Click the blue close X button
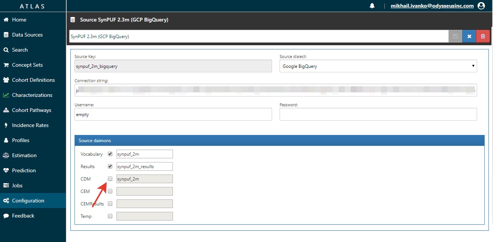Screen dimensions: 493x242 tap(469, 36)
